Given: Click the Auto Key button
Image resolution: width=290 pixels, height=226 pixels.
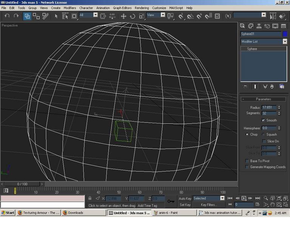Looking at the screenshot, I should pos(185,199).
